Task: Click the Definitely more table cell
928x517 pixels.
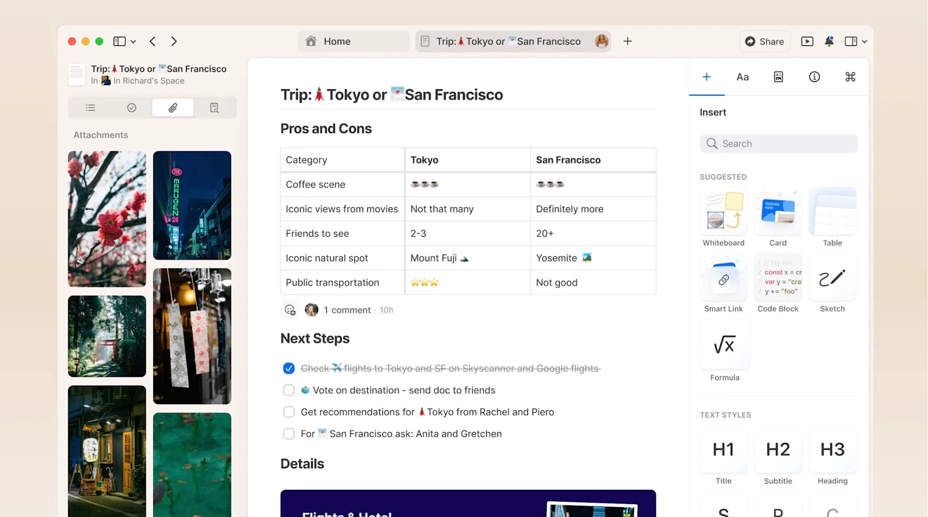Action: pos(593,209)
